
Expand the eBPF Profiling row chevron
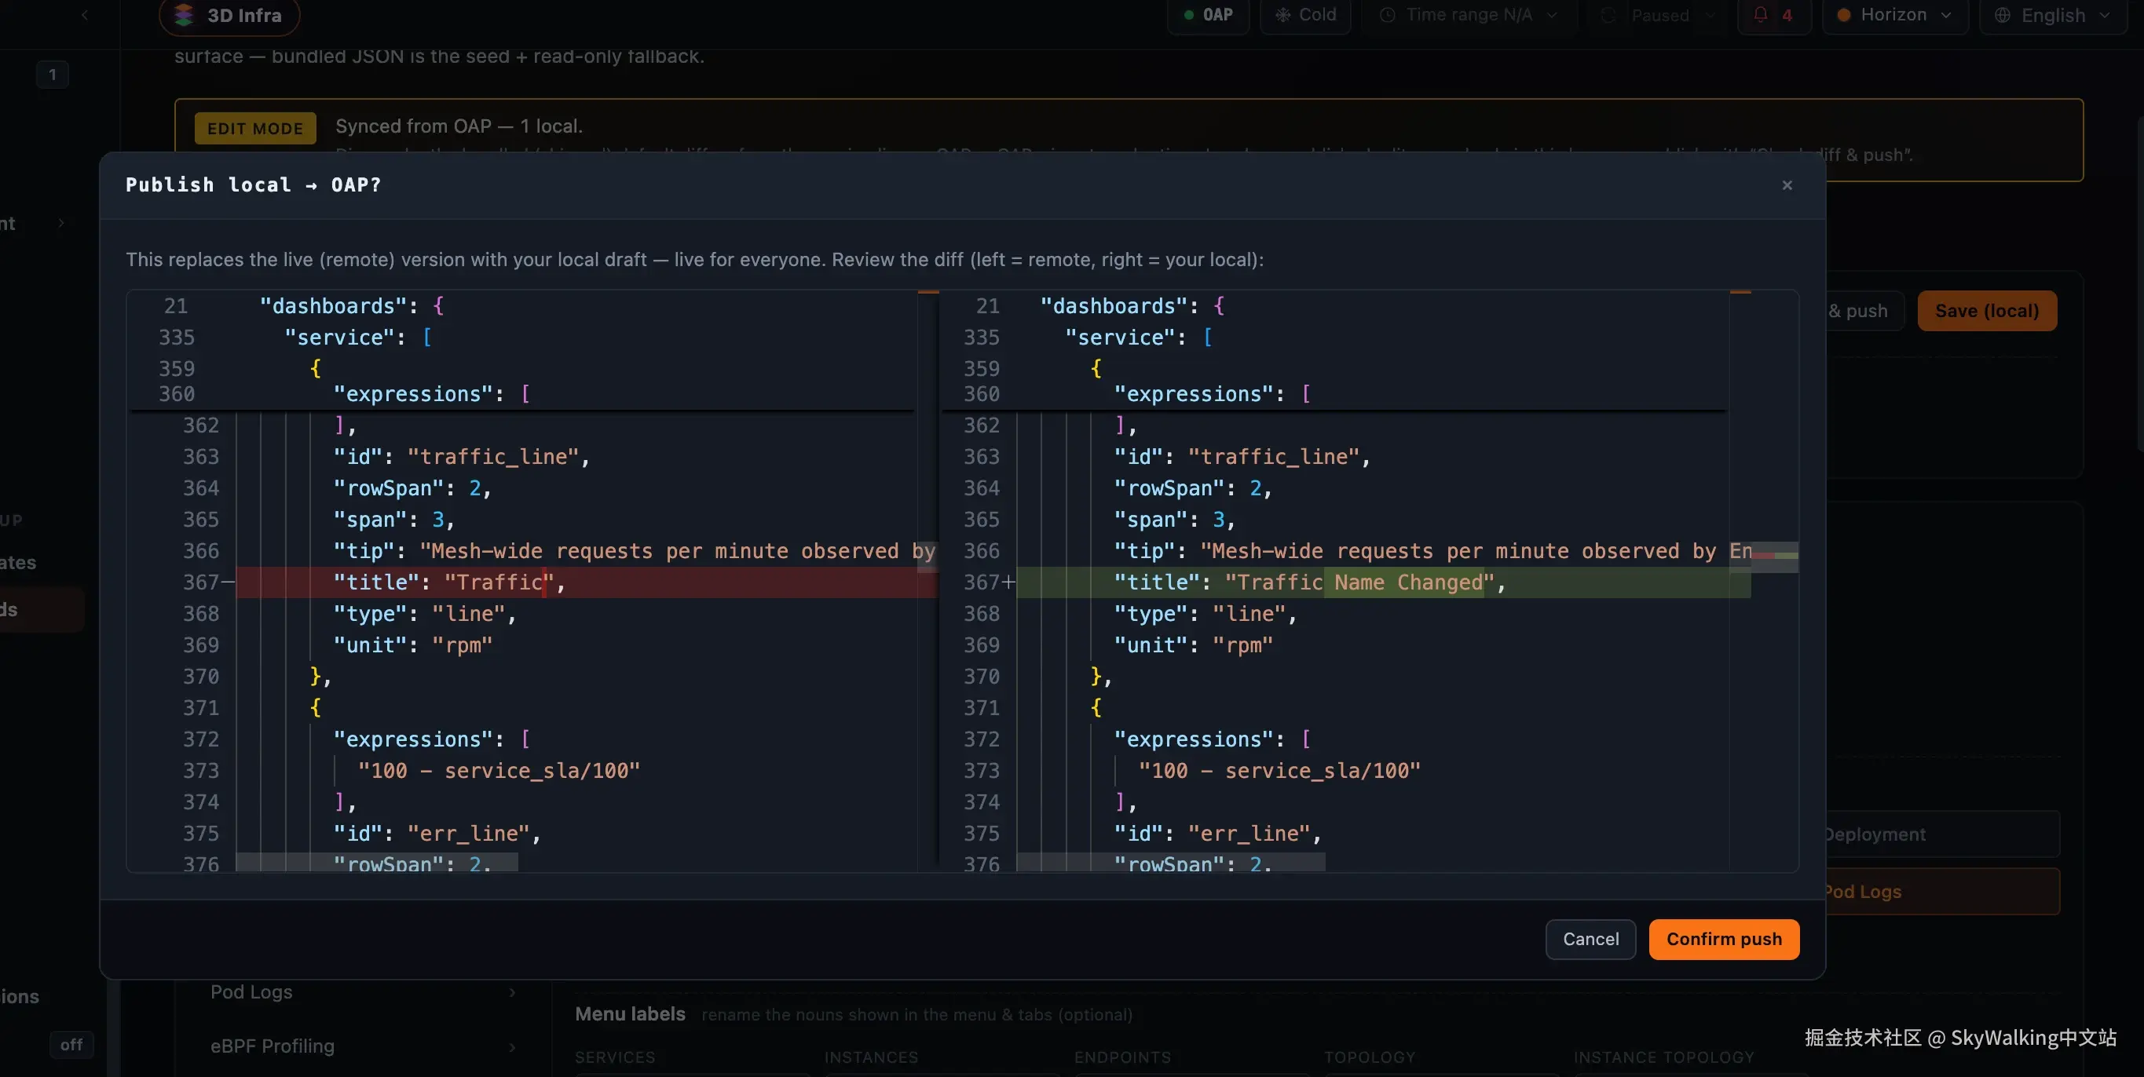(512, 1046)
